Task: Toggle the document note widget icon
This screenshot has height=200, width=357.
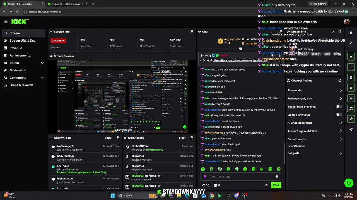Action: (351, 77)
